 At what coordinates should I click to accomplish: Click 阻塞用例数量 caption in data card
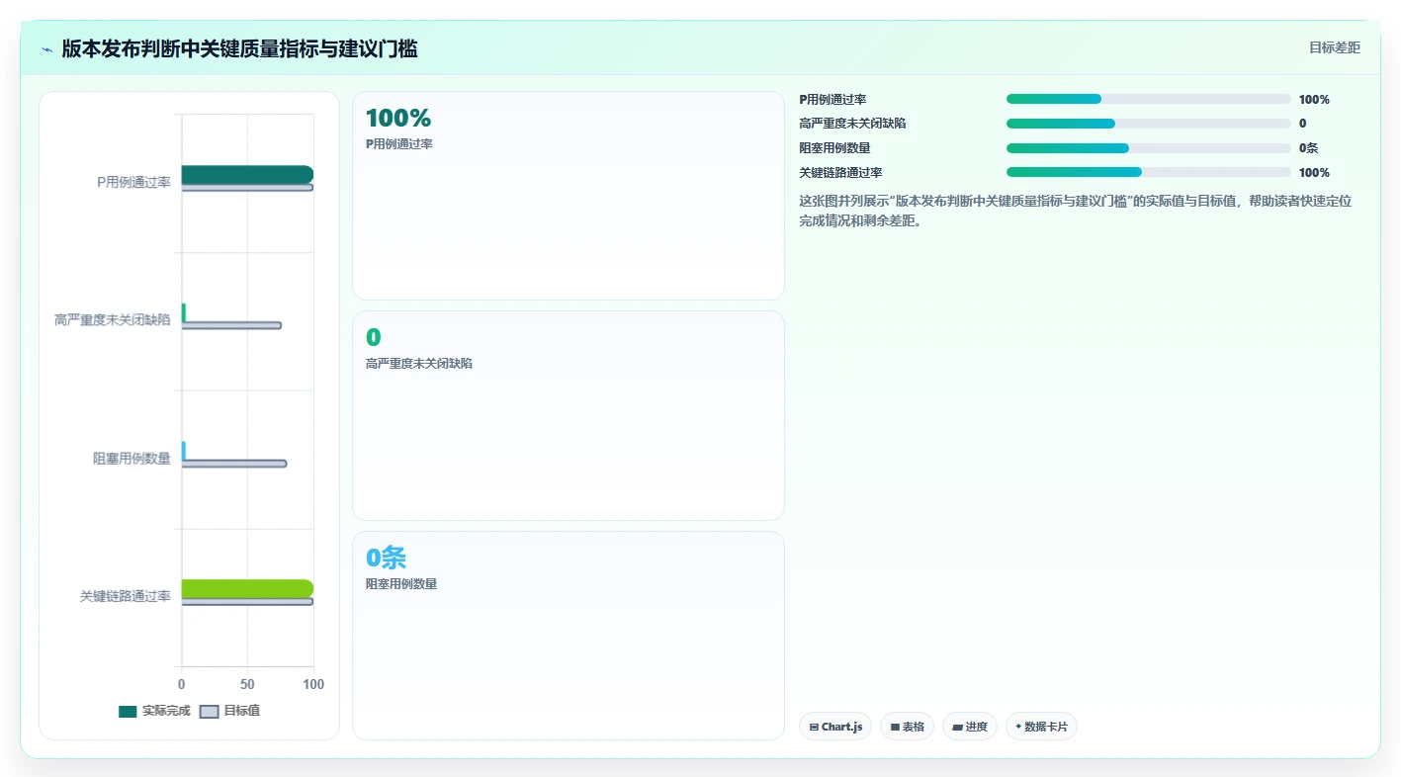401,584
